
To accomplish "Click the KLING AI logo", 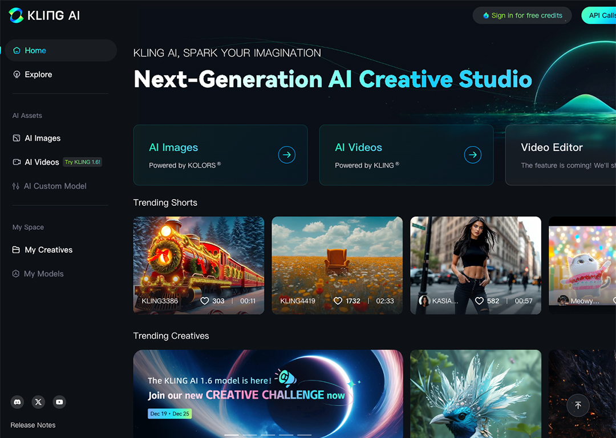I will [44, 15].
